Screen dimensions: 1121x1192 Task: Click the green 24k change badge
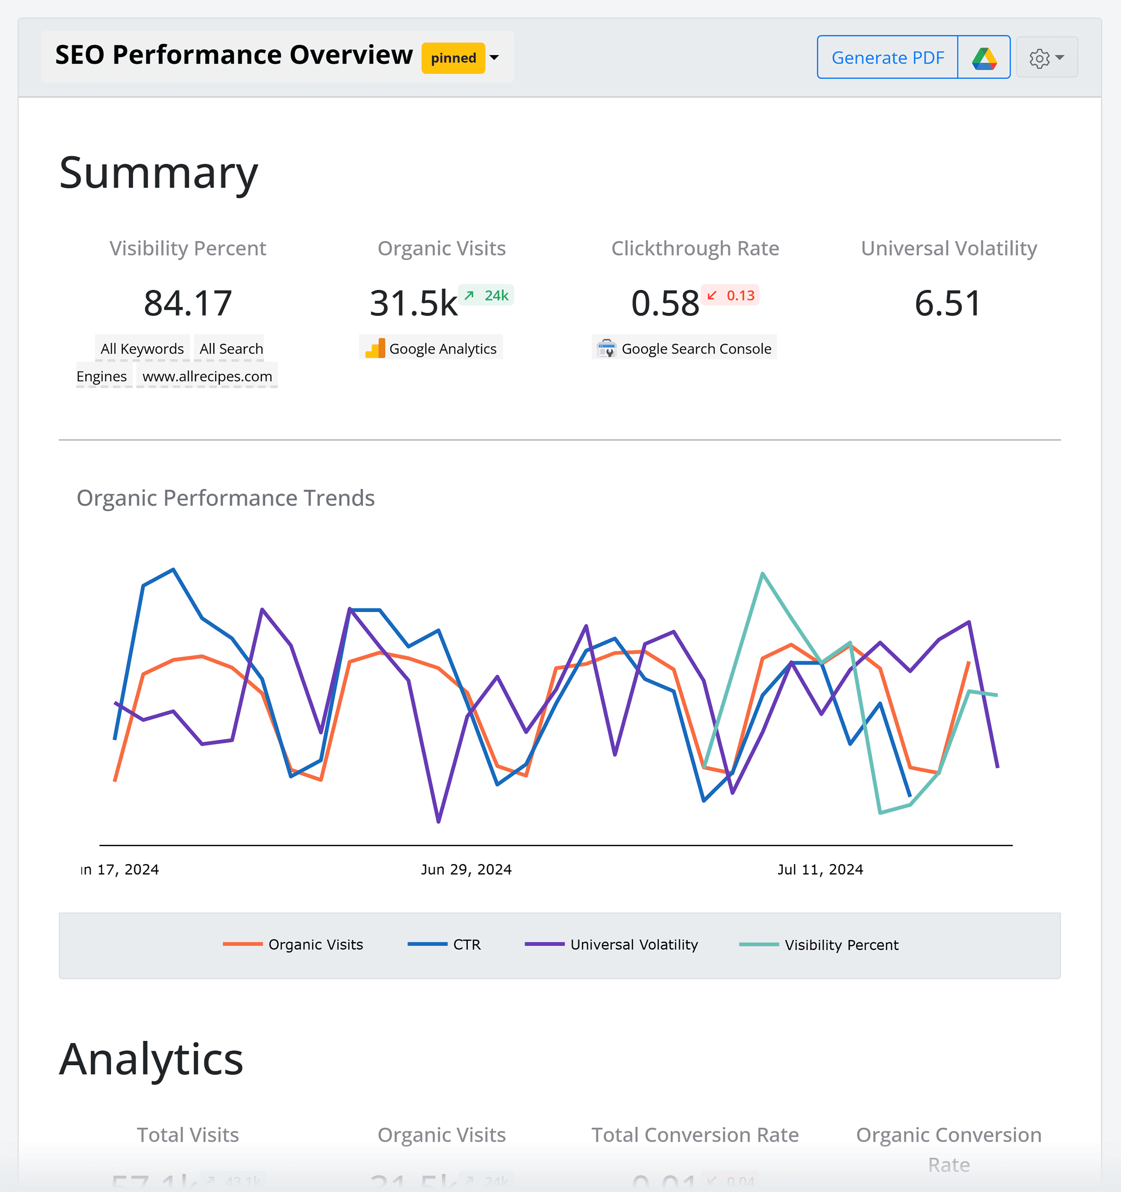click(486, 295)
